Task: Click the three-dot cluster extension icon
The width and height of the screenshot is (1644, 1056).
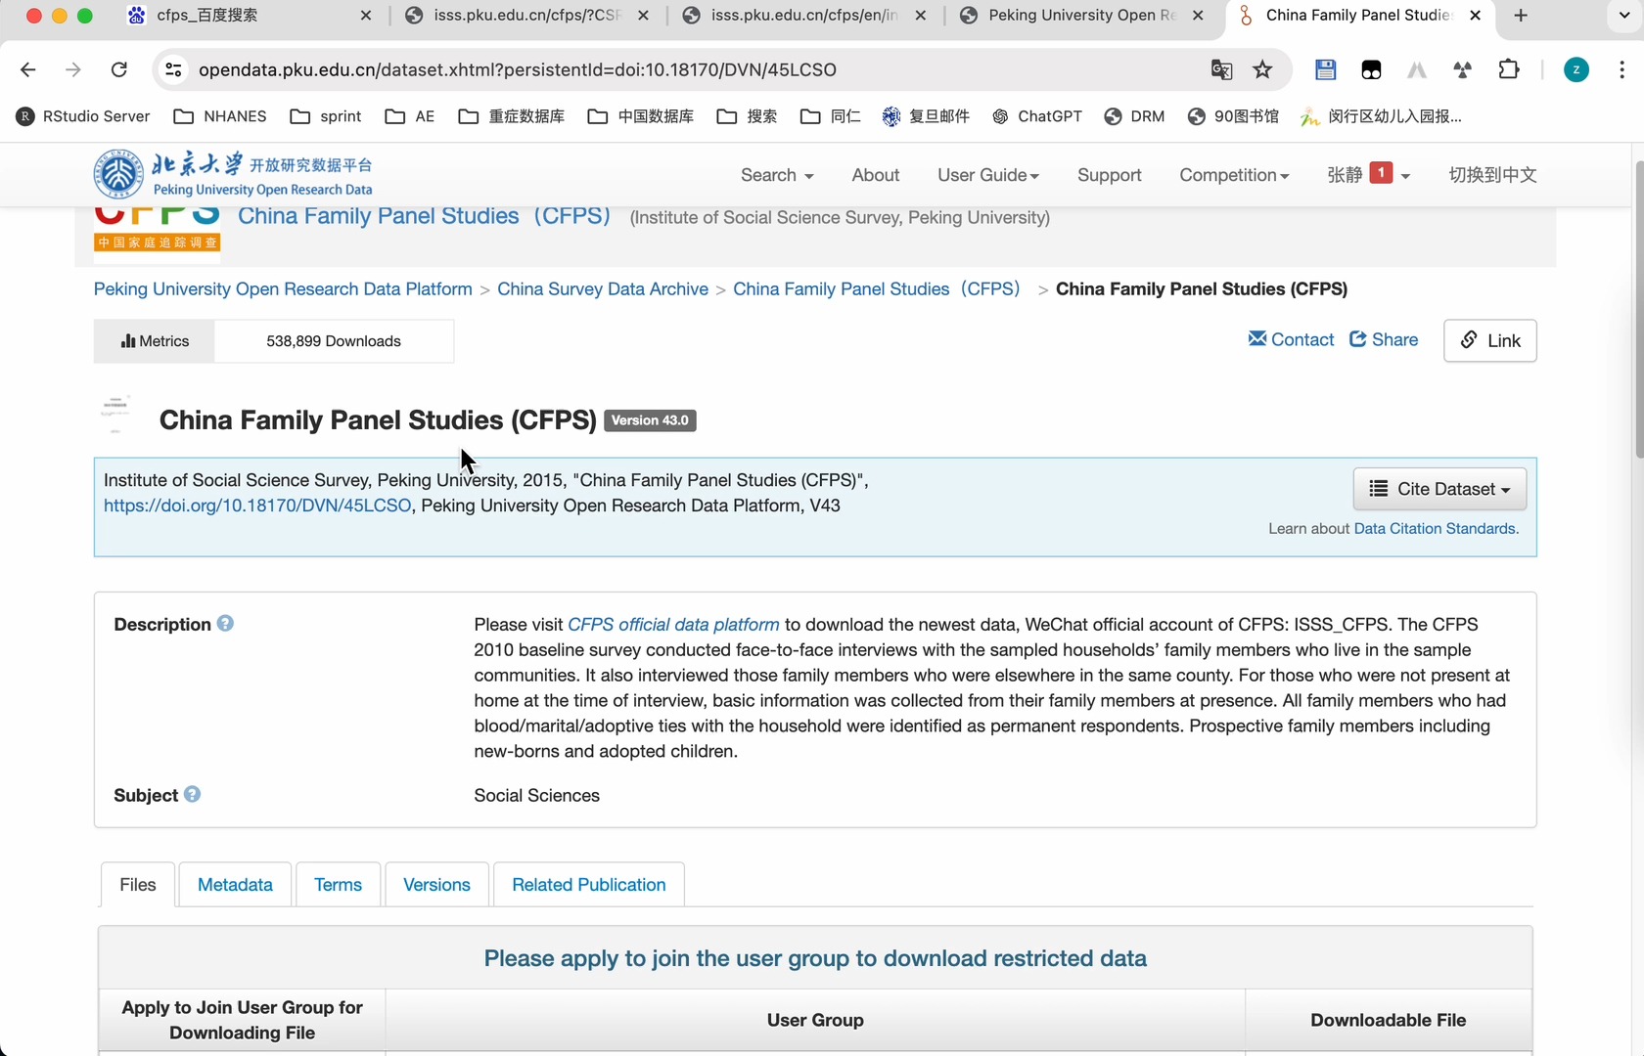Action: pos(1463,69)
